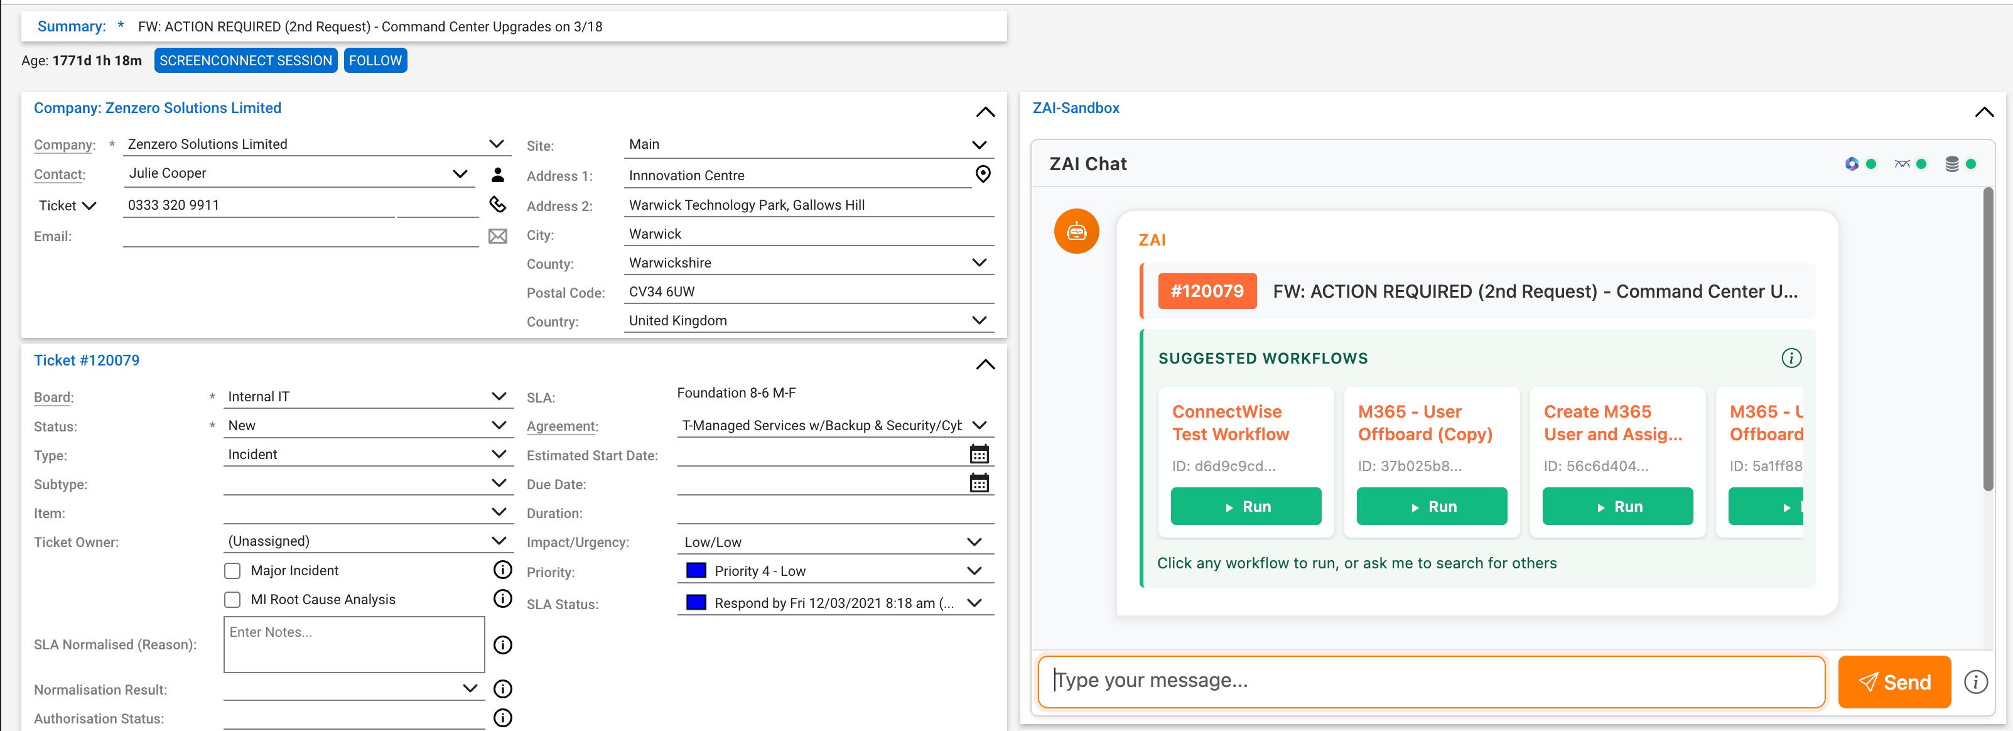
Task: Click the Contact label link
Action: coord(60,175)
